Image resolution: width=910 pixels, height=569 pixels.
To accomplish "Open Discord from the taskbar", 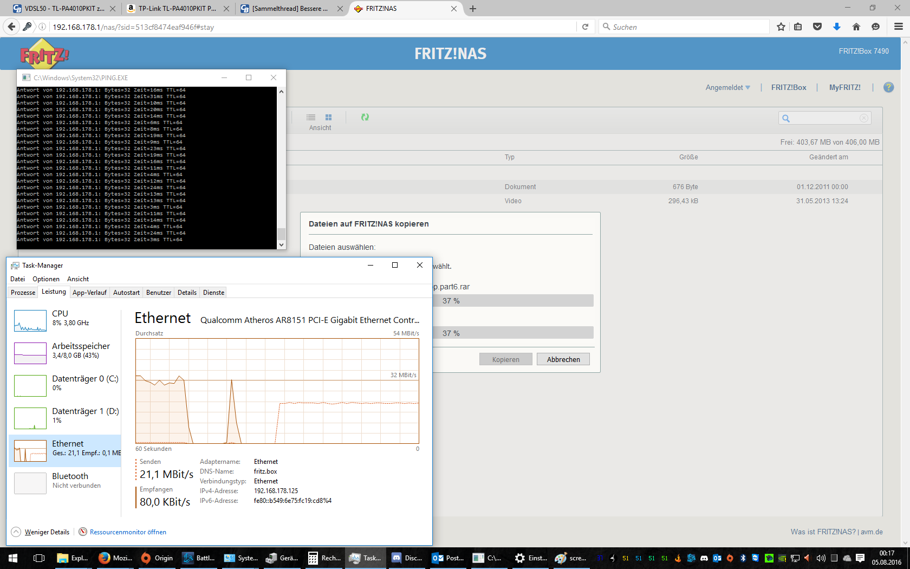I will (407, 558).
